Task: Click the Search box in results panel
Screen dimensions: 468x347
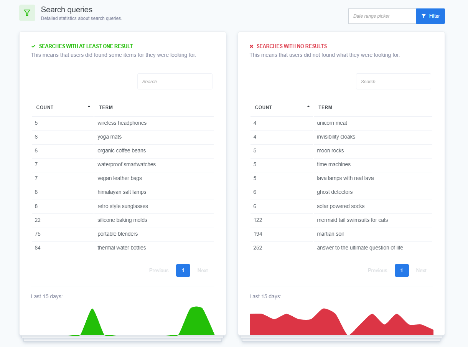Action: [175, 81]
